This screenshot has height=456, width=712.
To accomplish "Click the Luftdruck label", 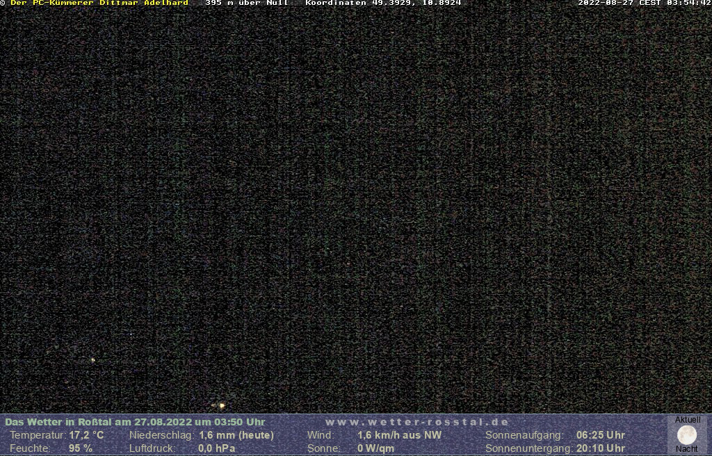I will point(152,448).
